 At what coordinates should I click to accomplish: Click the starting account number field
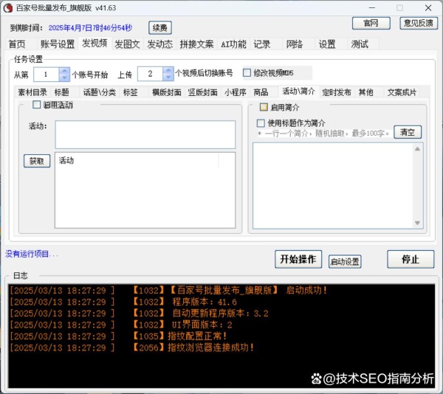coord(46,75)
